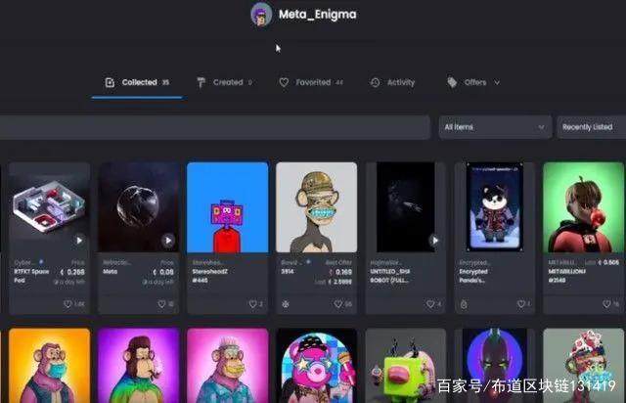Image resolution: width=626 pixels, height=403 pixels.
Task: Open the Recently Listed sort dropdown
Action: coord(591,127)
